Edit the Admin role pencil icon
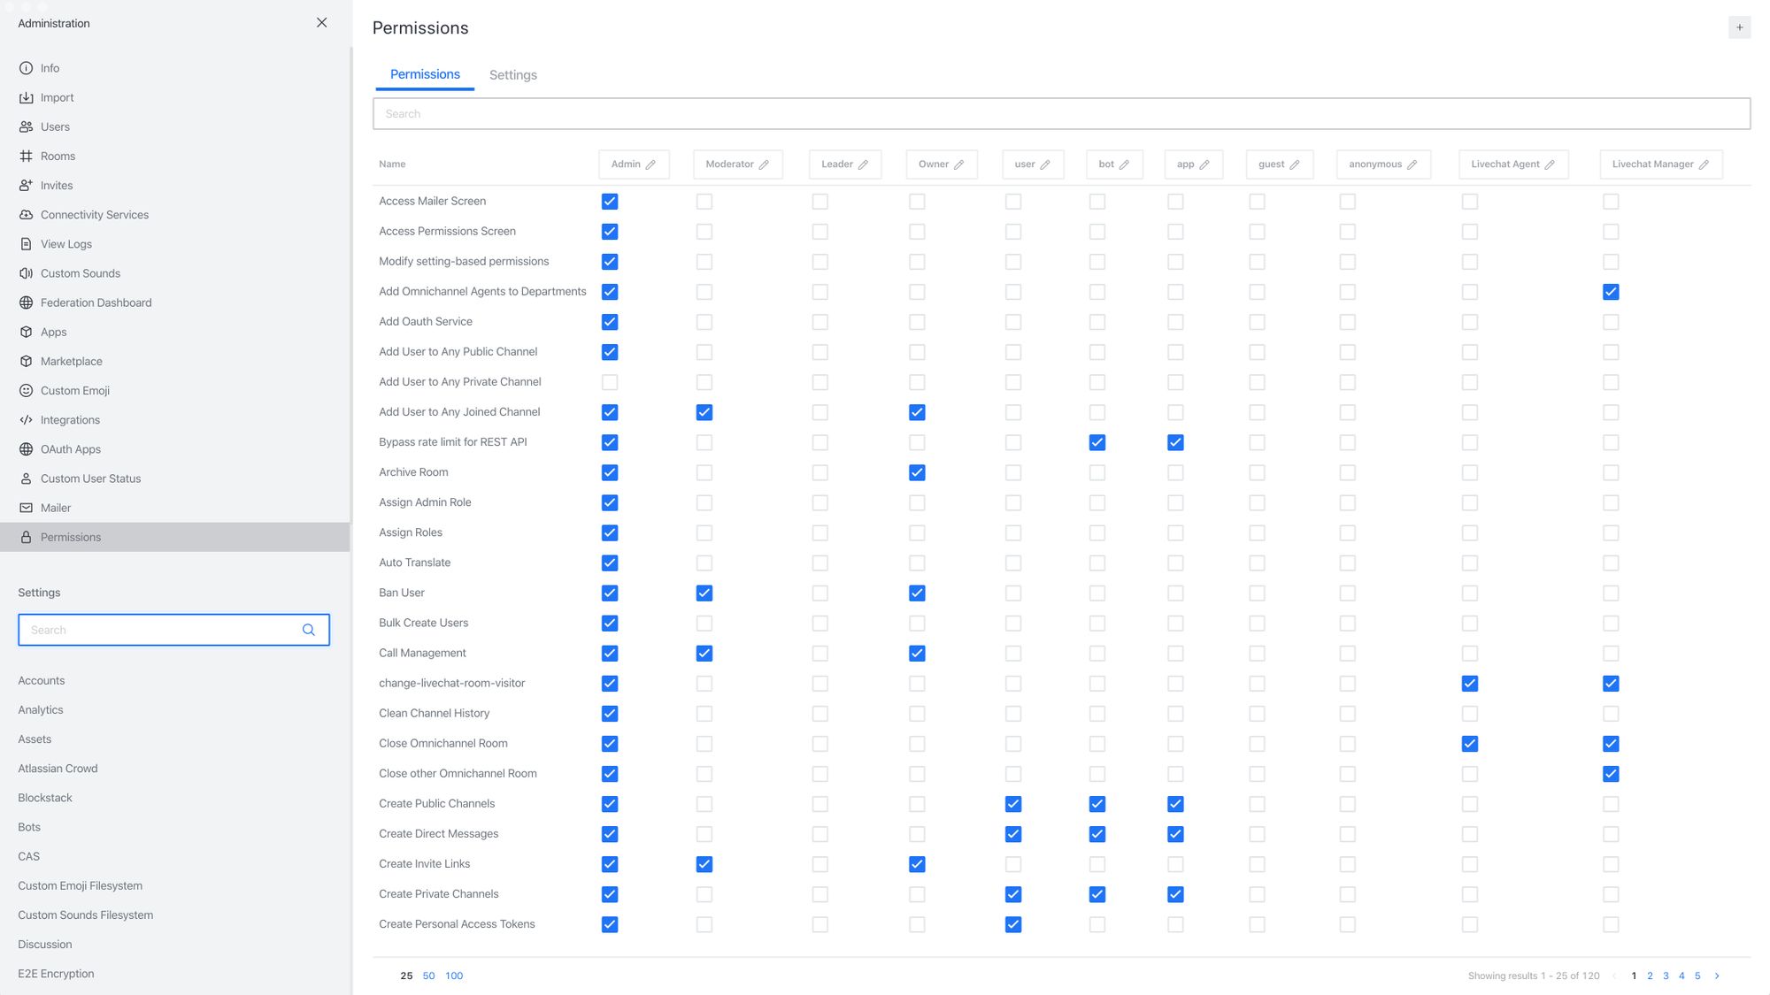This screenshot has height=995, width=1770. [650, 165]
